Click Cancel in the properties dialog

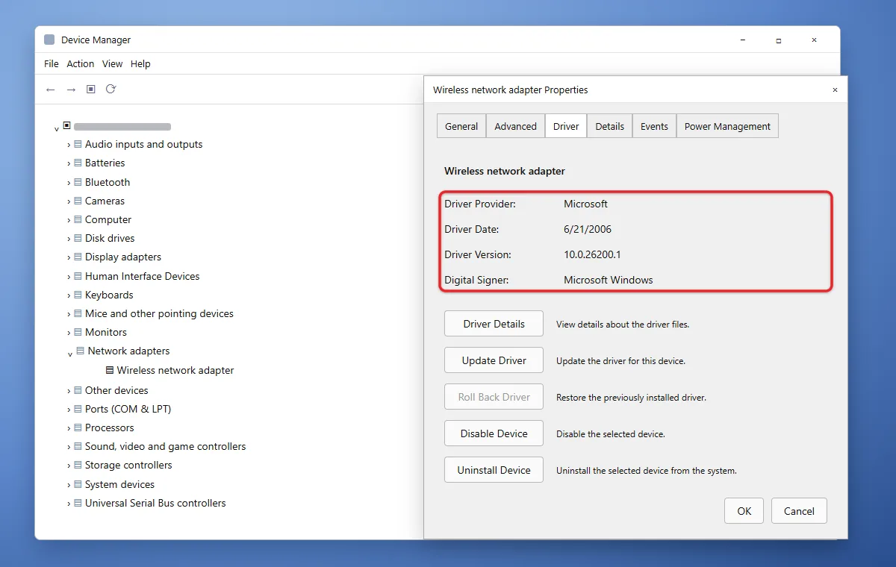799,511
